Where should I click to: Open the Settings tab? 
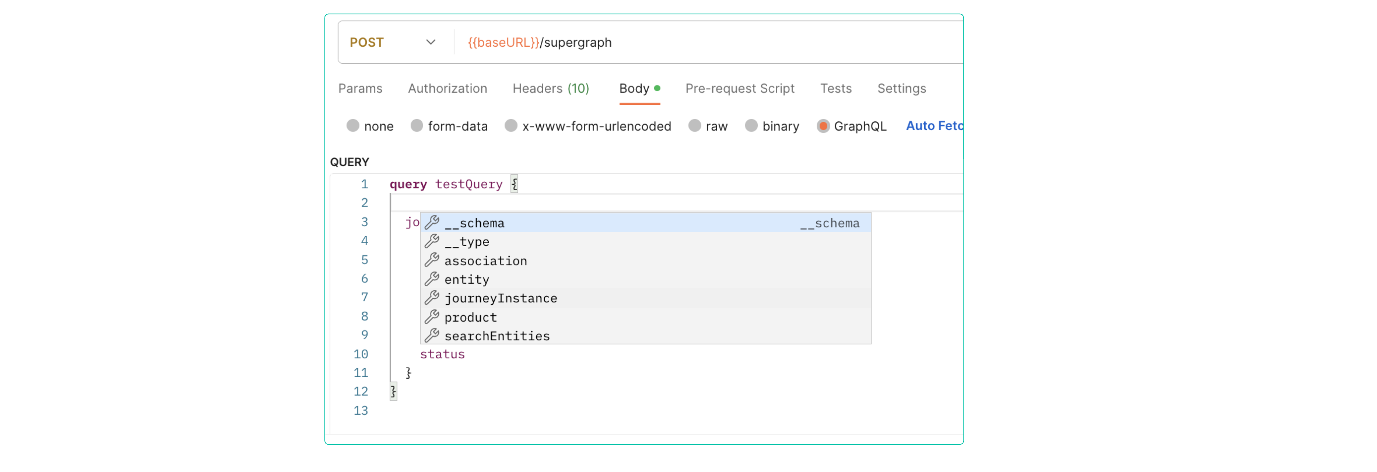point(901,88)
